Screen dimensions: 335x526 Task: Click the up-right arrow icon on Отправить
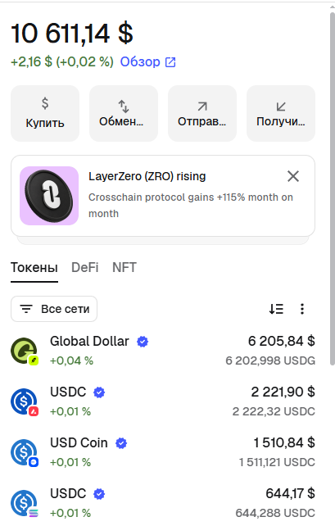pyautogui.click(x=202, y=107)
